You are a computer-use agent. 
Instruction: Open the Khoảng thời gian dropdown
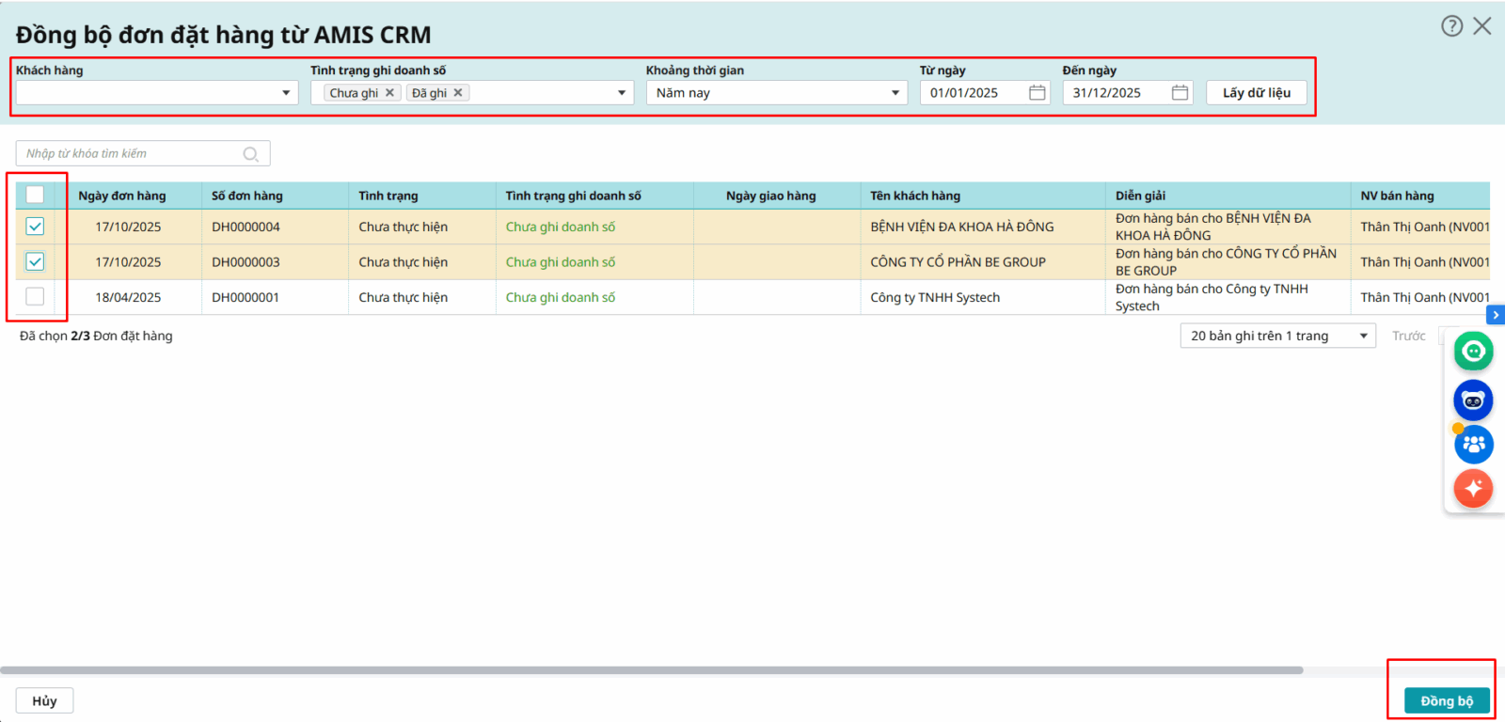pyautogui.click(x=895, y=93)
